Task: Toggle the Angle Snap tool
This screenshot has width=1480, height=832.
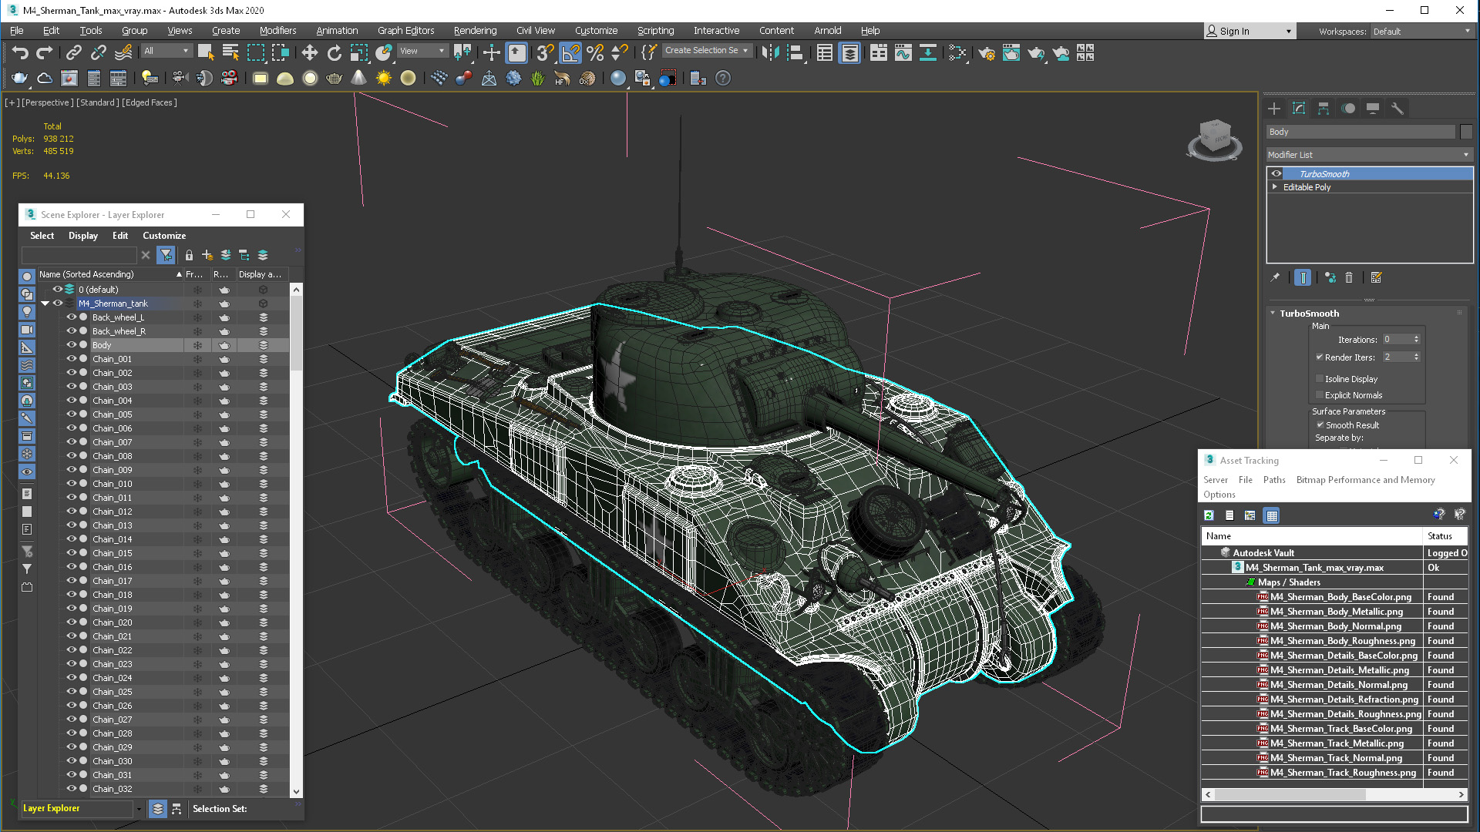Action: [x=570, y=52]
